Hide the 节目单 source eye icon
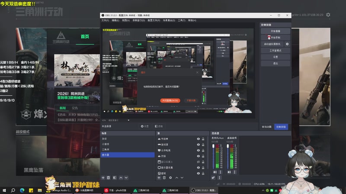Screen dimensions: 346x194 [x=199, y=139]
